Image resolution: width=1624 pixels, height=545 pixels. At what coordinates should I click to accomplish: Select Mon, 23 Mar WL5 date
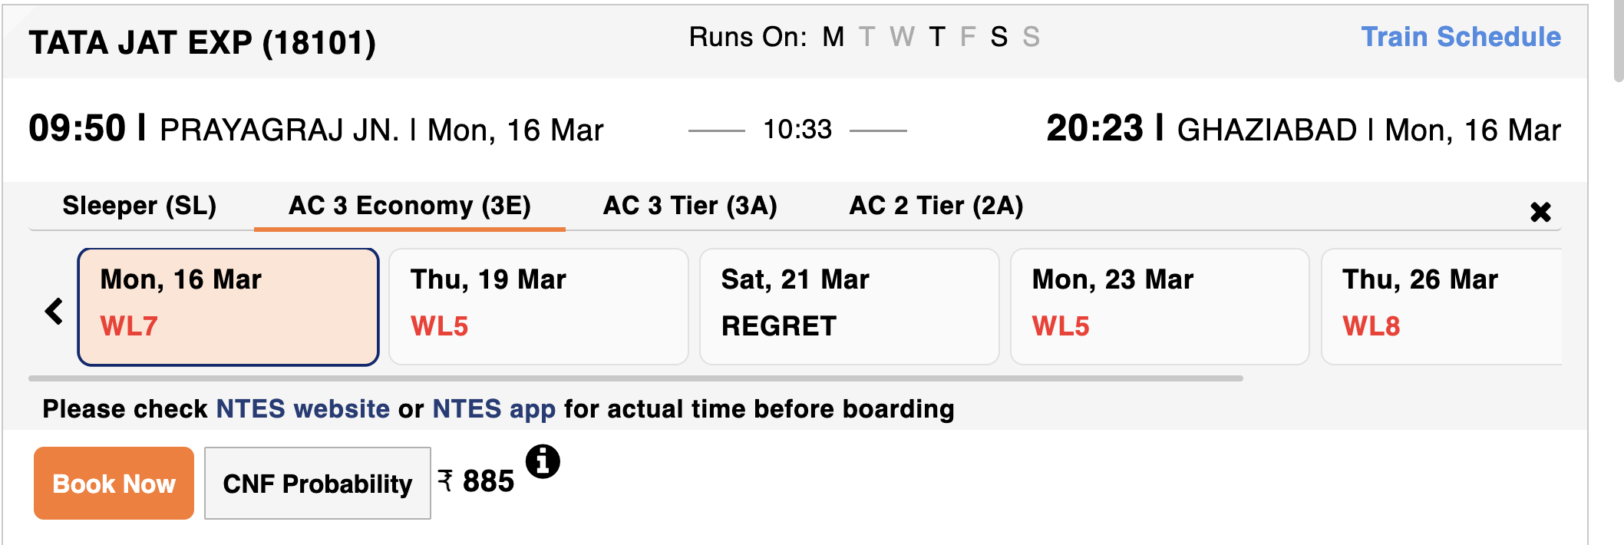(1159, 306)
